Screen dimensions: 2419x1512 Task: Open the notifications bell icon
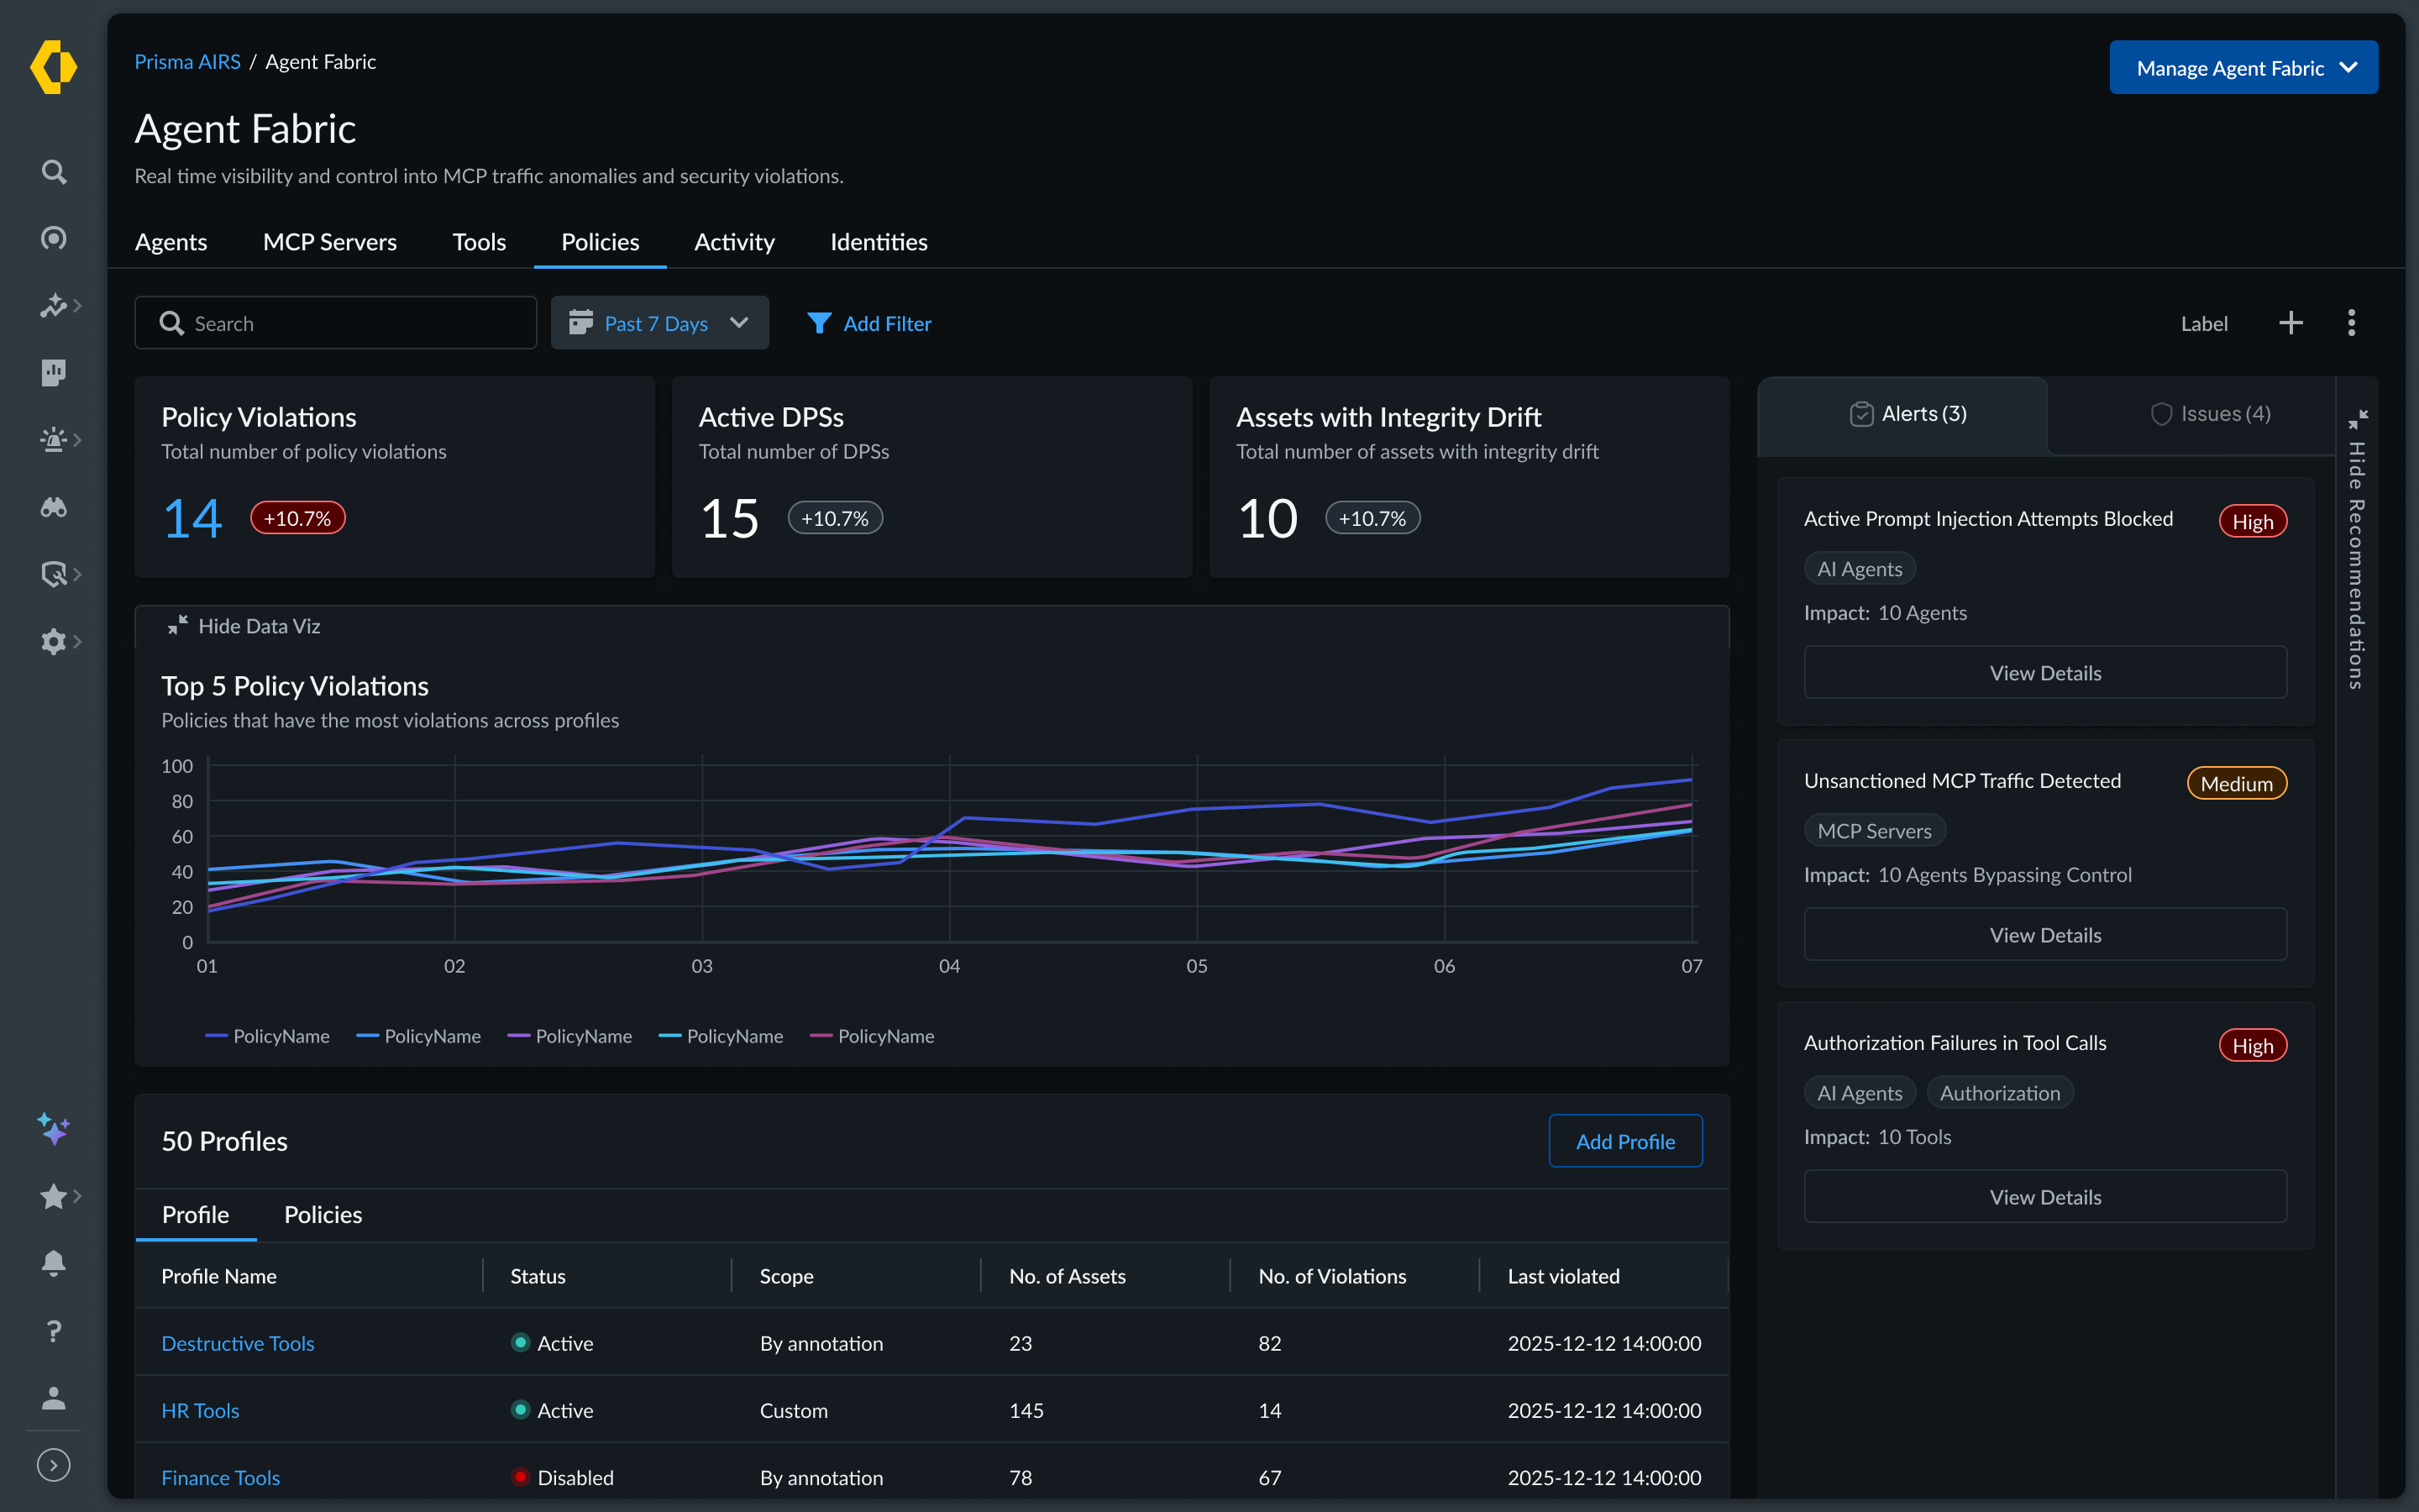point(54,1263)
